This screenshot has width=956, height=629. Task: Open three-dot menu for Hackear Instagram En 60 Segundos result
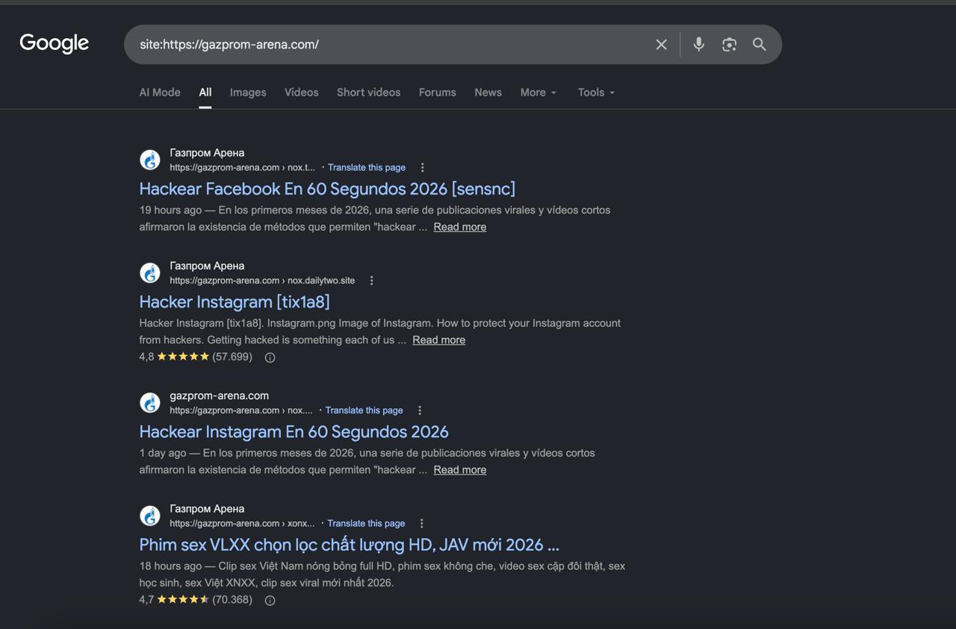420,410
